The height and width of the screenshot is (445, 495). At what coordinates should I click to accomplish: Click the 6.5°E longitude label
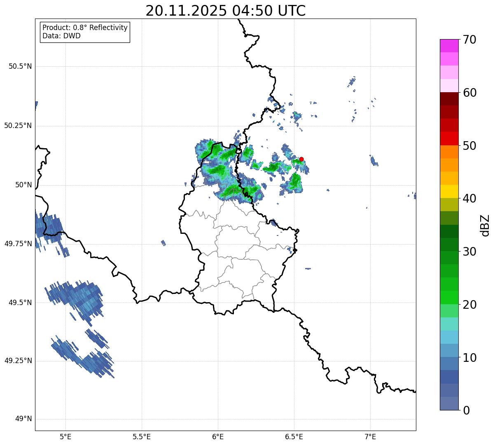click(294, 436)
